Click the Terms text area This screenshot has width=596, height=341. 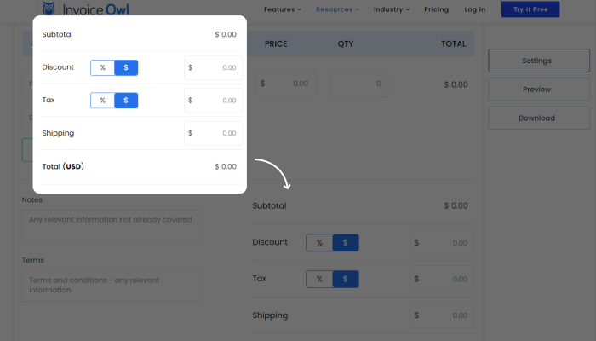pos(112,286)
